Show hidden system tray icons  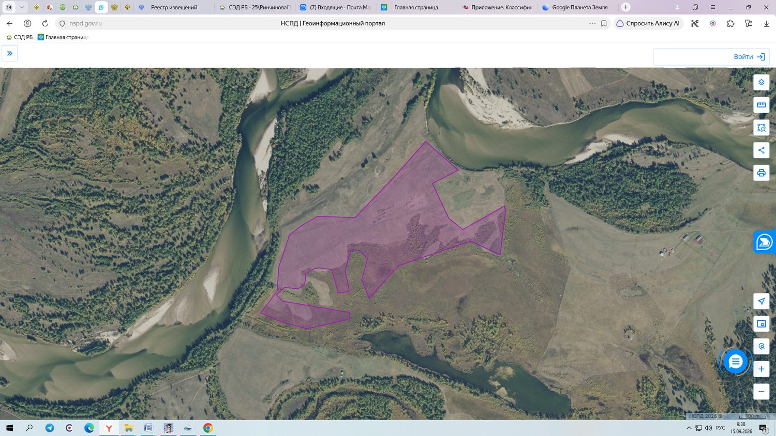click(689, 428)
